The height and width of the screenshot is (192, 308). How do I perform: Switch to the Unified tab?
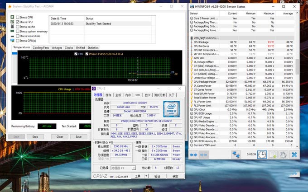(80, 47)
